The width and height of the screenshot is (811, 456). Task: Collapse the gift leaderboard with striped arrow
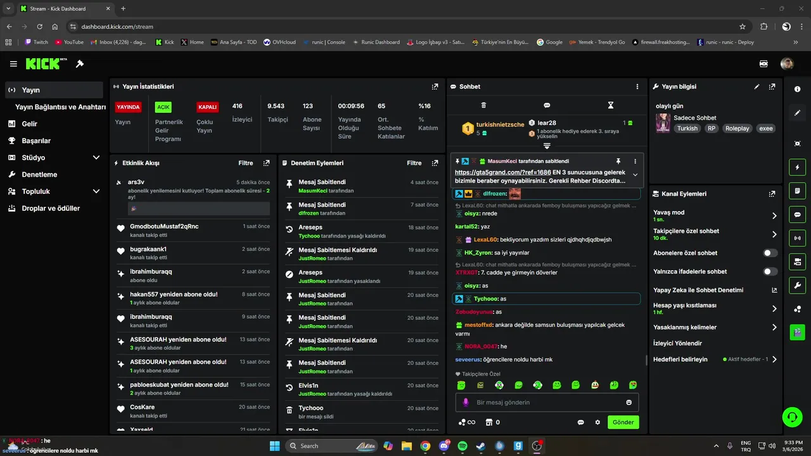[x=547, y=146]
